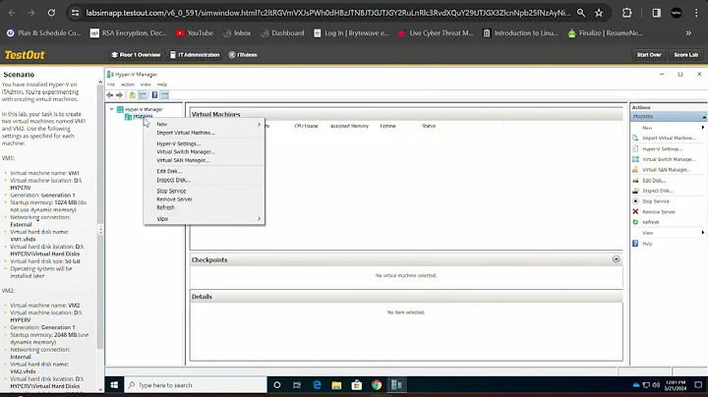
Task: Click the blue Help toolbar icon
Action: 154,95
